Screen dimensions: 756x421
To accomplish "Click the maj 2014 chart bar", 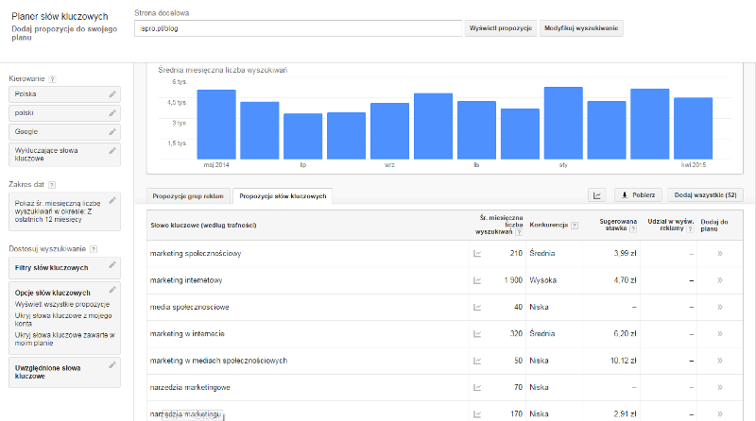I will [x=216, y=125].
